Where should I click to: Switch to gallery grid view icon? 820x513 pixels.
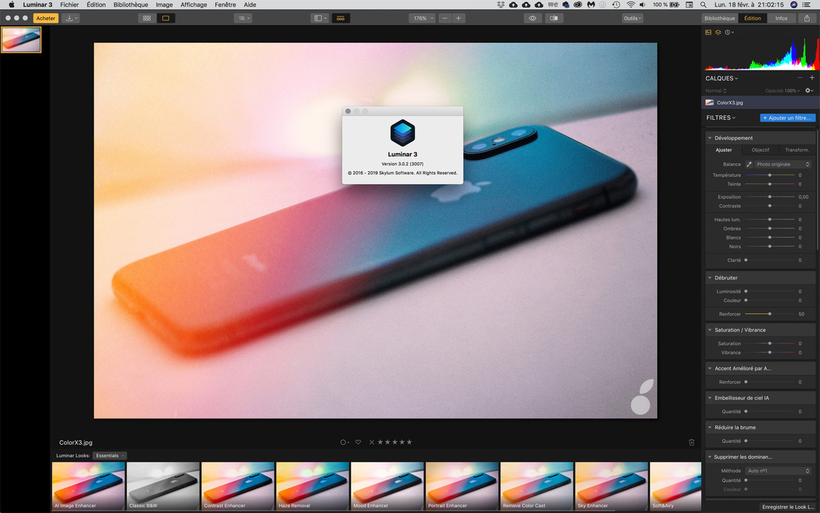(x=147, y=18)
